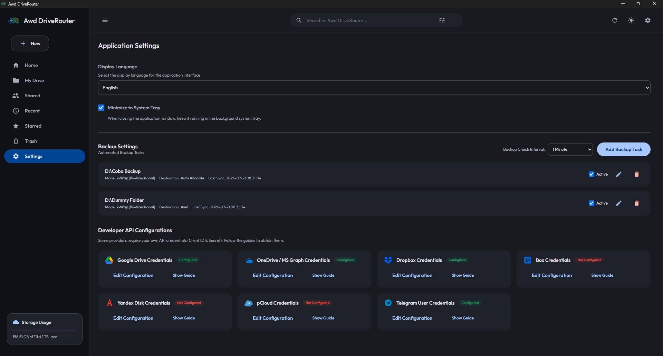663x356 pixels.
Task: Open My Drive in sidebar
Action: (x=45, y=80)
